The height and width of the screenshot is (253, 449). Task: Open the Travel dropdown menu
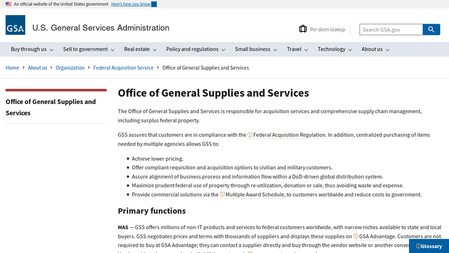coord(297,49)
